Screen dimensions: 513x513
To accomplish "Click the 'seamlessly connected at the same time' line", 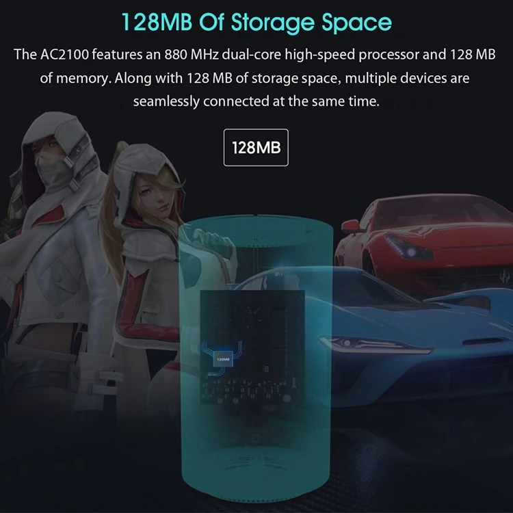I will click(x=256, y=101).
